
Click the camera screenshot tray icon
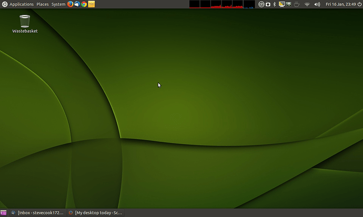[268, 4]
